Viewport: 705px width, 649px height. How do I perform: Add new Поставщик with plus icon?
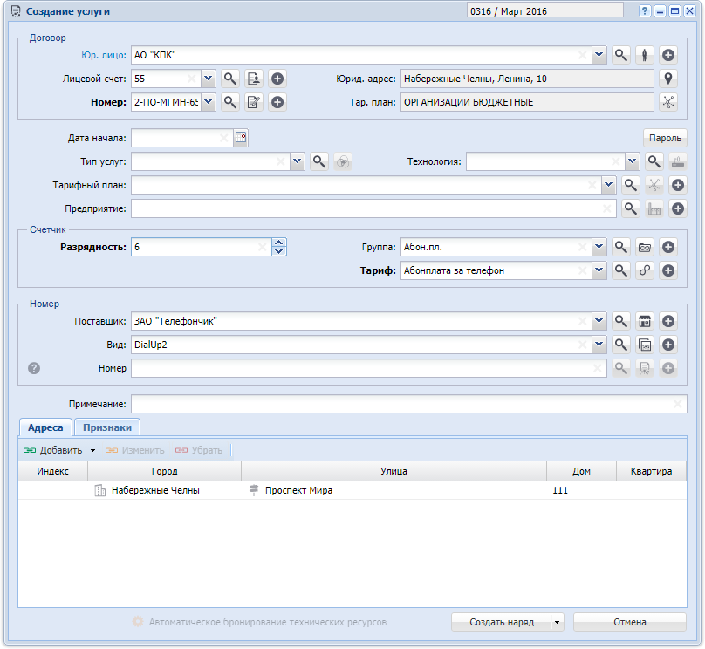tap(668, 321)
